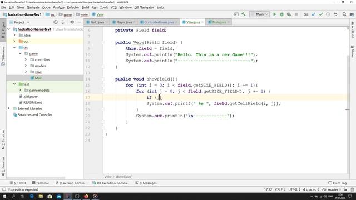The image size is (356, 200).
Task: Open Windows Start menu
Action: click(4, 196)
